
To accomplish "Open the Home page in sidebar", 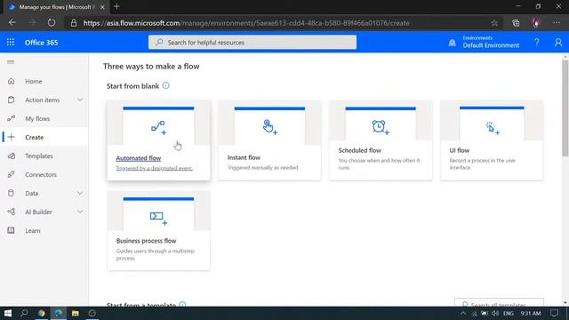I will [34, 81].
